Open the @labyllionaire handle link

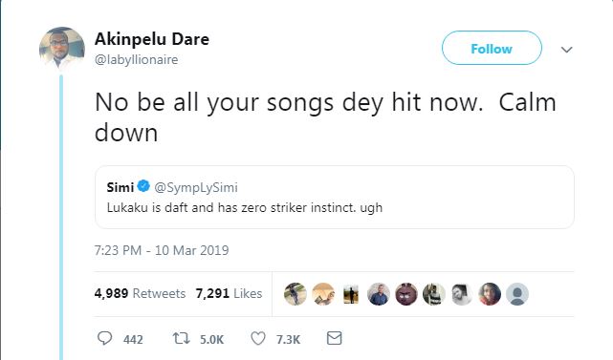(x=136, y=60)
